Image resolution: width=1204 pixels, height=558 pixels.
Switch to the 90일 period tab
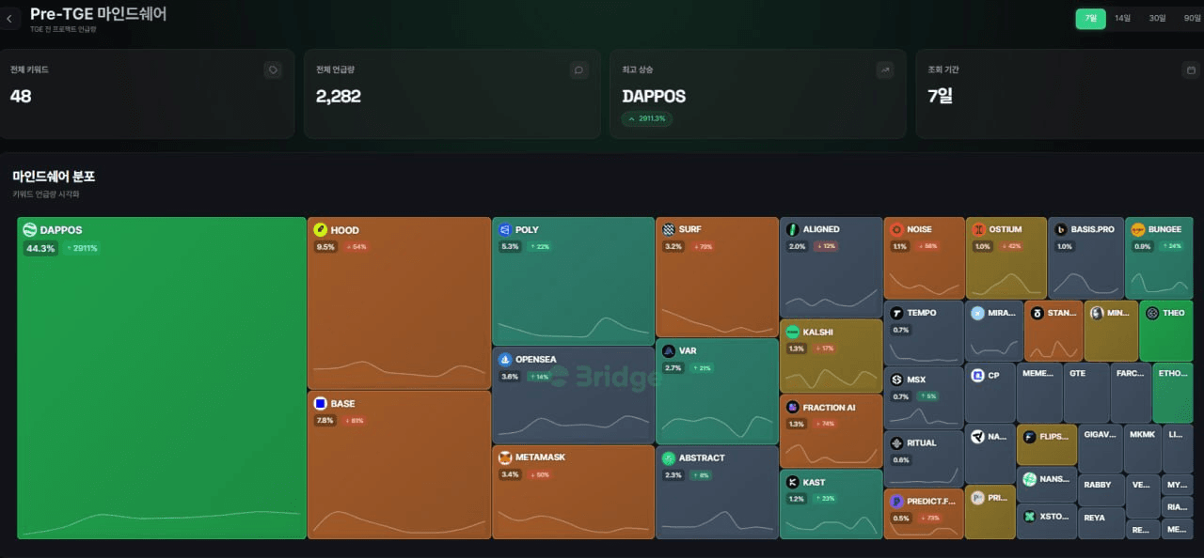pos(1192,18)
